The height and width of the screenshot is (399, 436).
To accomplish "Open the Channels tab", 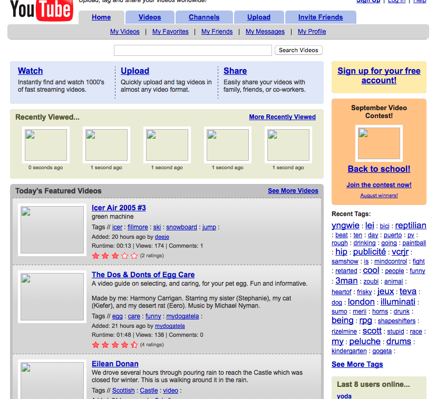I will [204, 17].
